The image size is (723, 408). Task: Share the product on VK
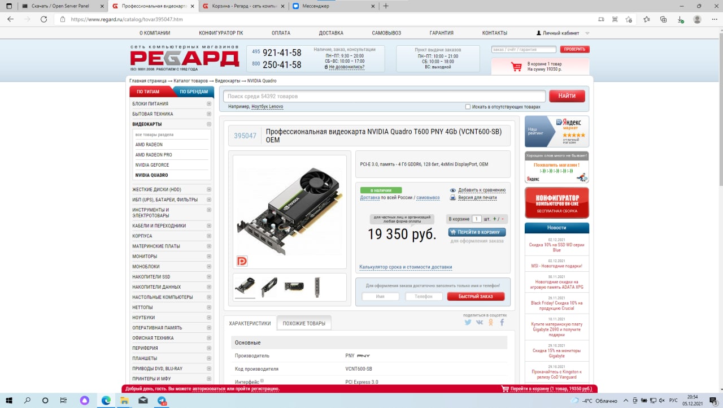[480, 322]
